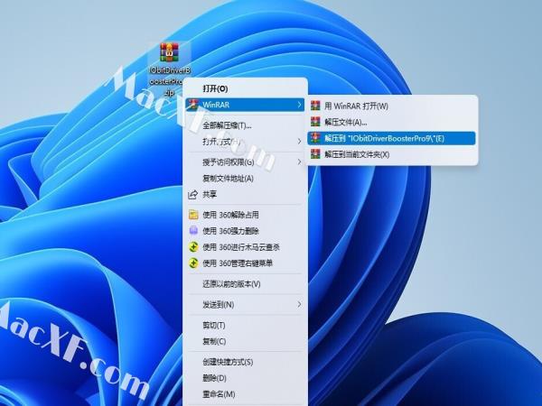
Task: Click icon beside 解压文件(A)...
Action: pyautogui.click(x=315, y=122)
